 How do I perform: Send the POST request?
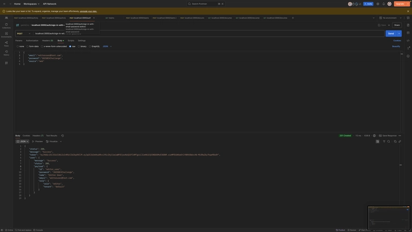click(x=391, y=34)
